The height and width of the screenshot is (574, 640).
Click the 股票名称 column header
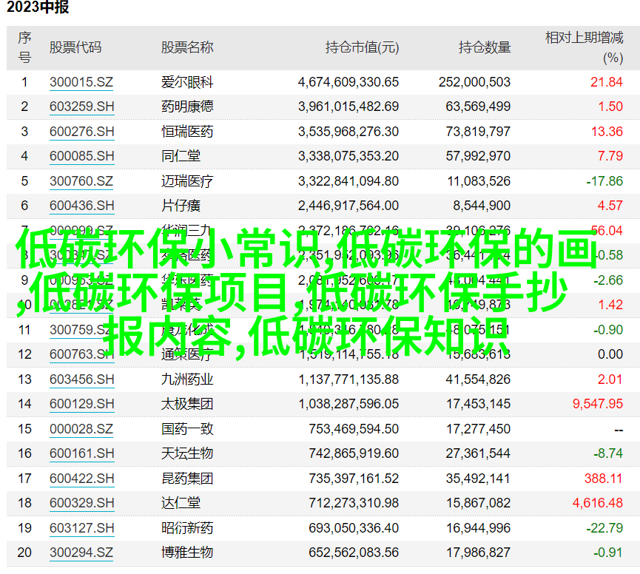187,48
